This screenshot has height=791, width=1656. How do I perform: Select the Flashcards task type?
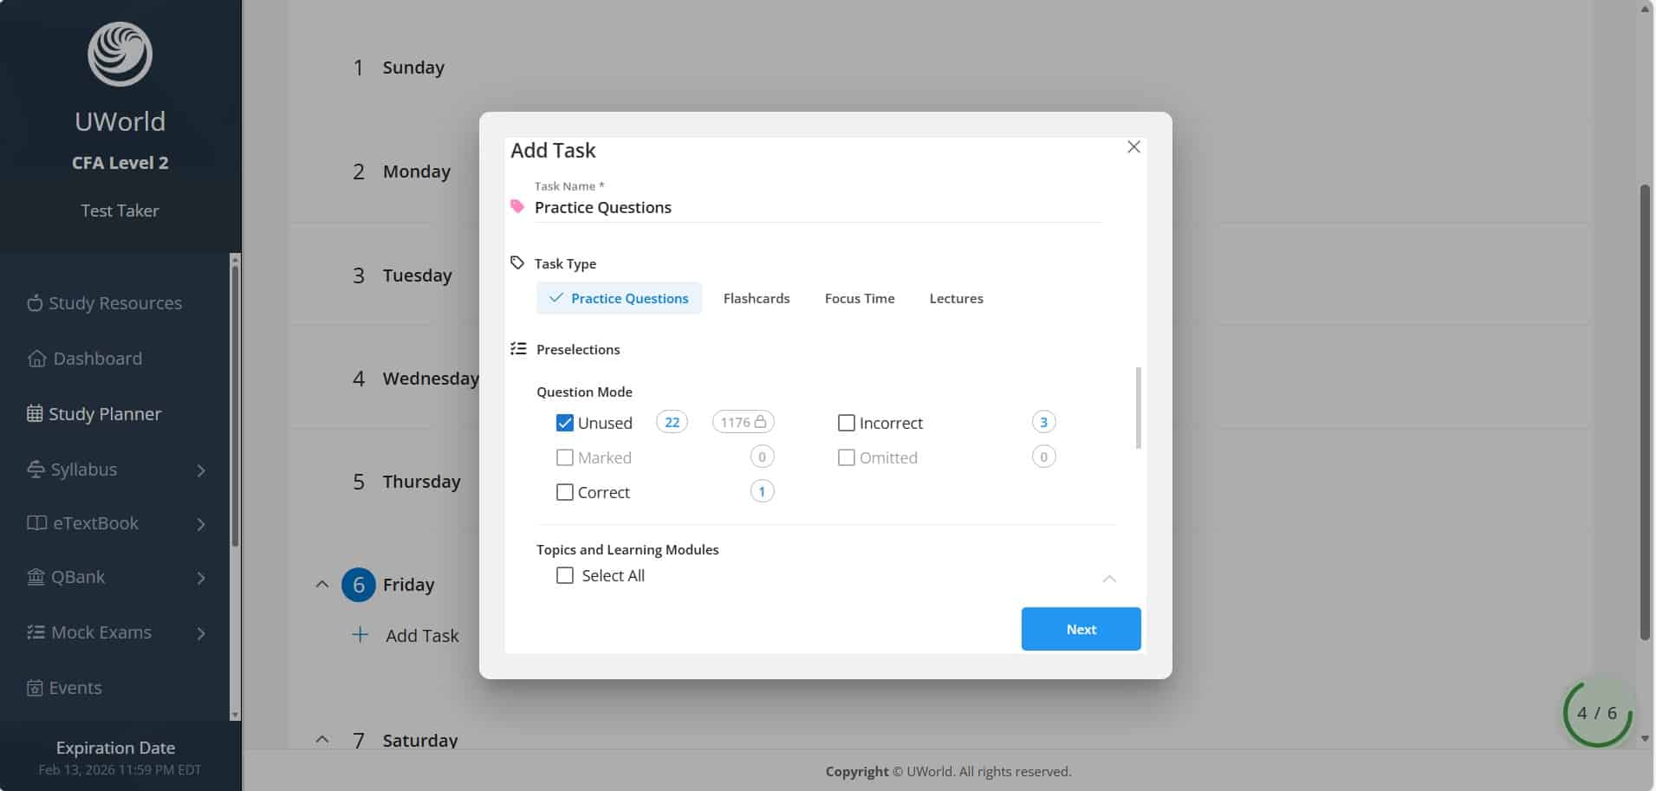click(756, 298)
